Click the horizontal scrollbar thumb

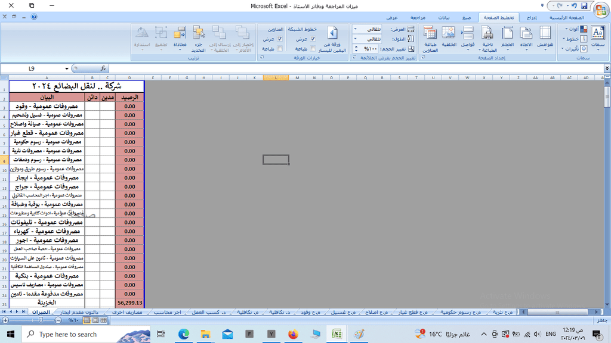click(x=557, y=312)
